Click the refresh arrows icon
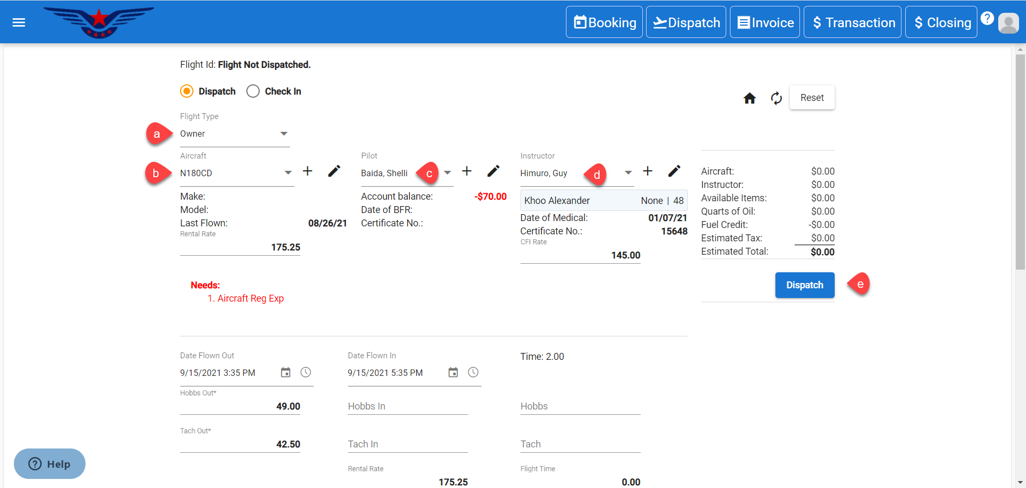The image size is (1026, 488). tap(776, 98)
